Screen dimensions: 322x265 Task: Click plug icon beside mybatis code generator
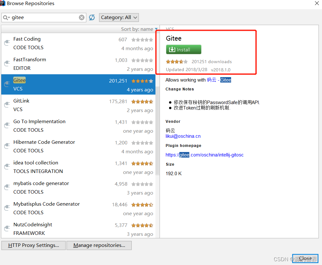[x=7, y=187]
